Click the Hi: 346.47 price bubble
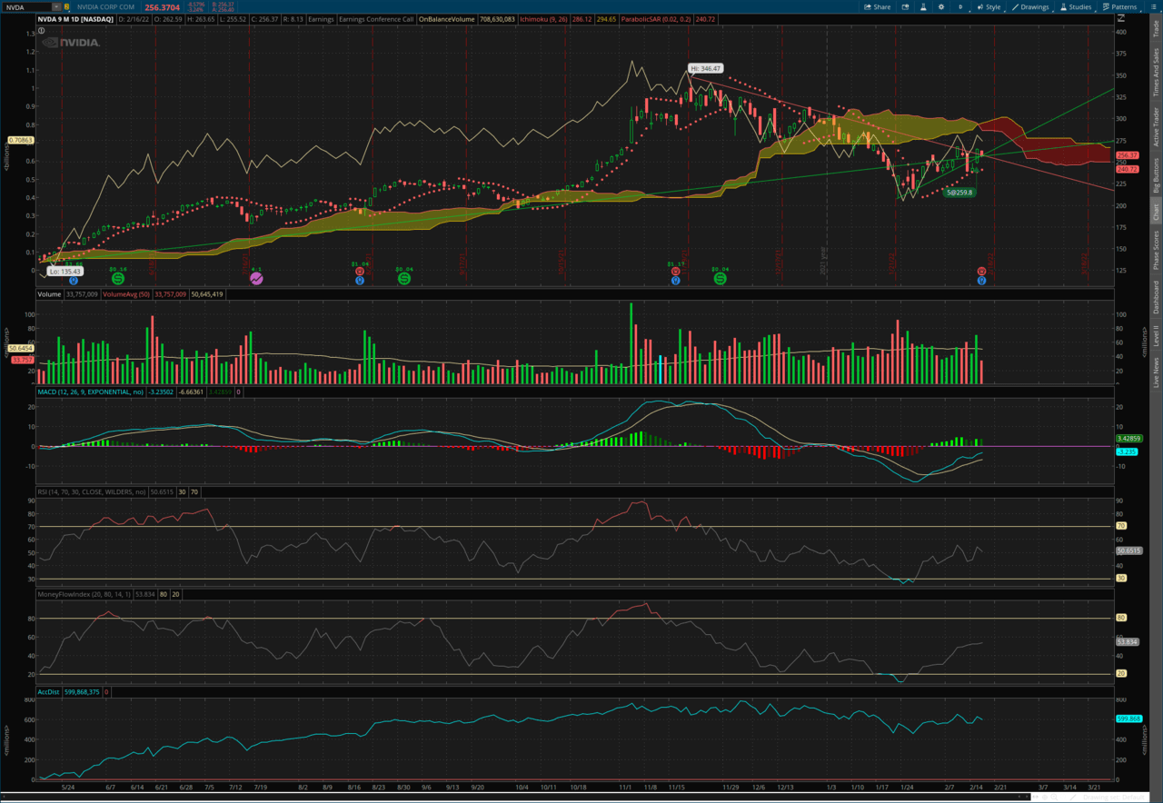Image resolution: width=1163 pixels, height=803 pixels. pos(705,68)
